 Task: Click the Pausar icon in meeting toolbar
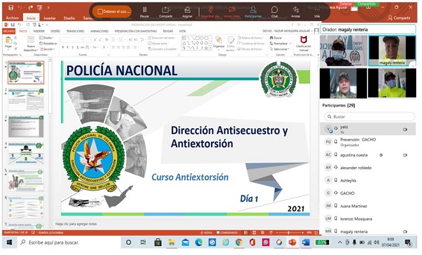click(x=145, y=10)
